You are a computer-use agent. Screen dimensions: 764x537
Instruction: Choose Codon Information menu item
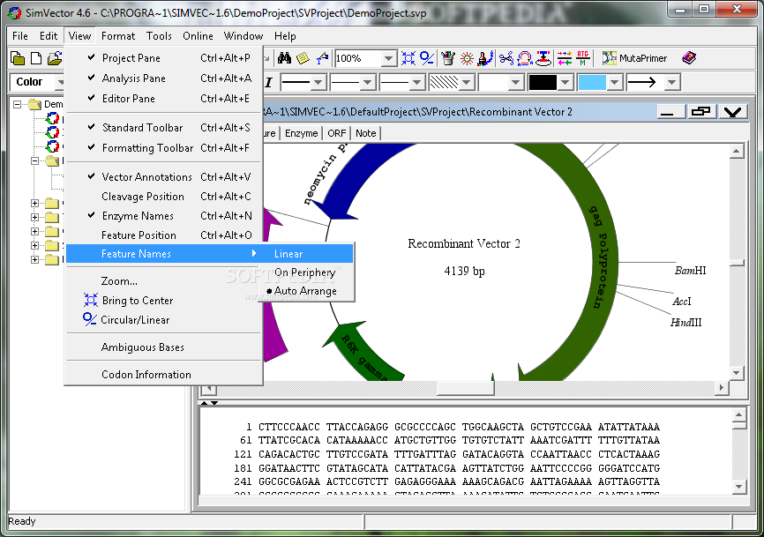164,375
